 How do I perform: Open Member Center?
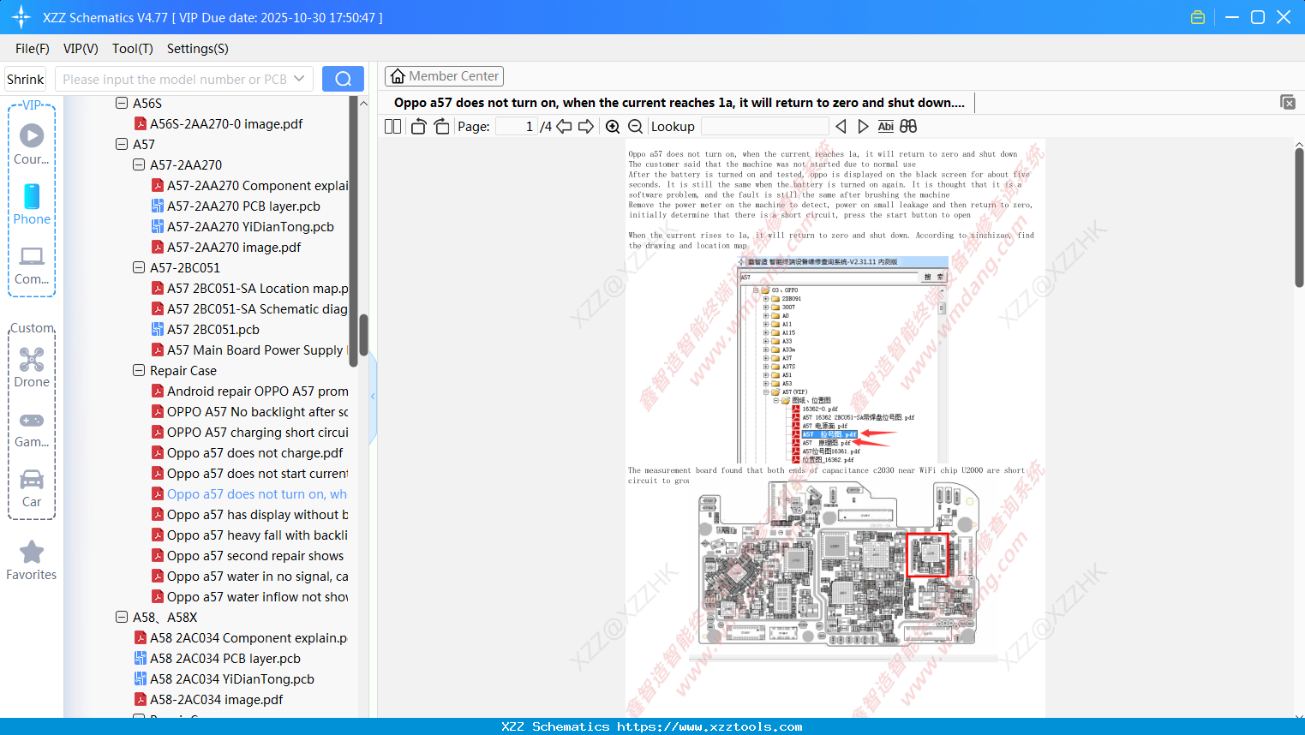(x=444, y=76)
